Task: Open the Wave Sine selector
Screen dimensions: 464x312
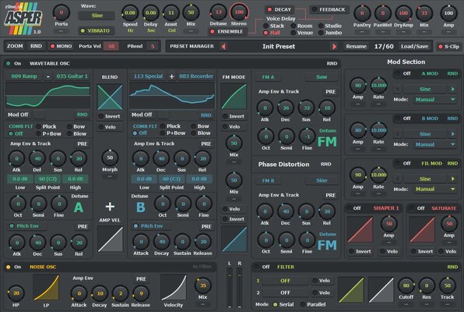Action: click(x=97, y=16)
